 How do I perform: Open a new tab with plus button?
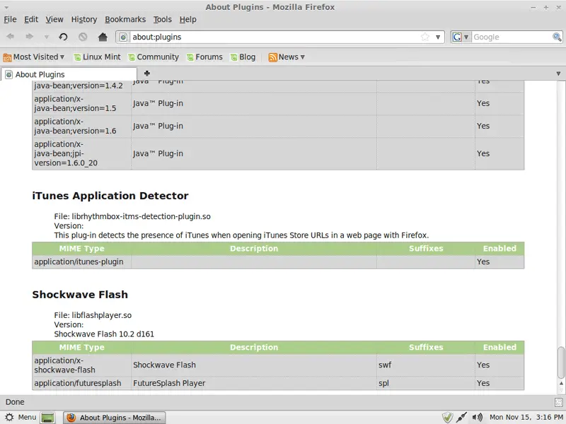[x=147, y=73]
